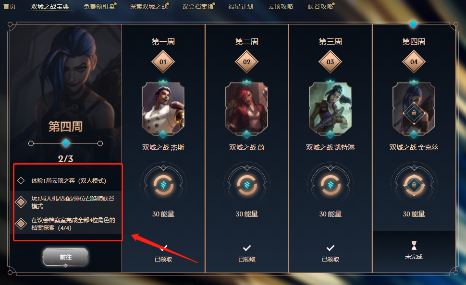Toggle the 体验1局云顶之弈 task diamond
466x285 pixels.
click(x=21, y=180)
